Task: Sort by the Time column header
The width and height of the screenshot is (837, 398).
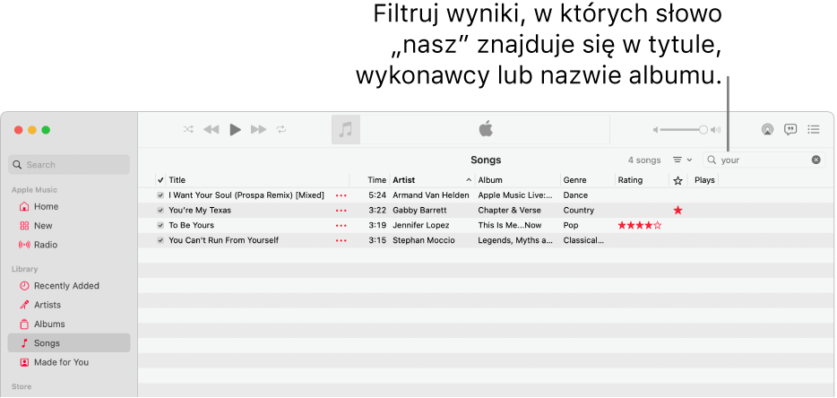Action: [377, 180]
